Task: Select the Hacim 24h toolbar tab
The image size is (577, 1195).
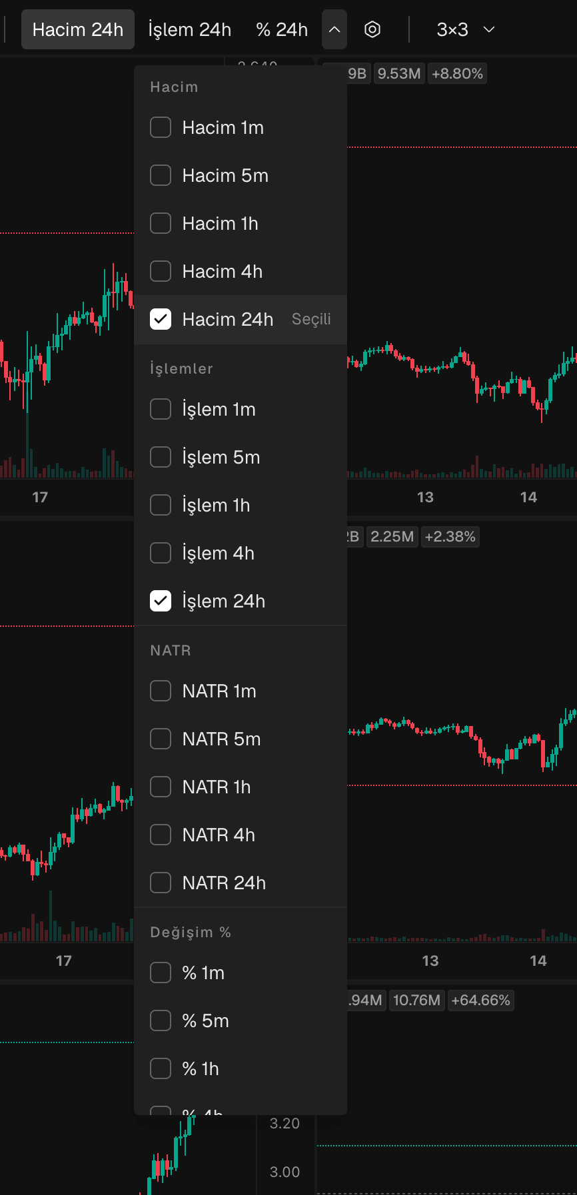Action: pos(78,29)
